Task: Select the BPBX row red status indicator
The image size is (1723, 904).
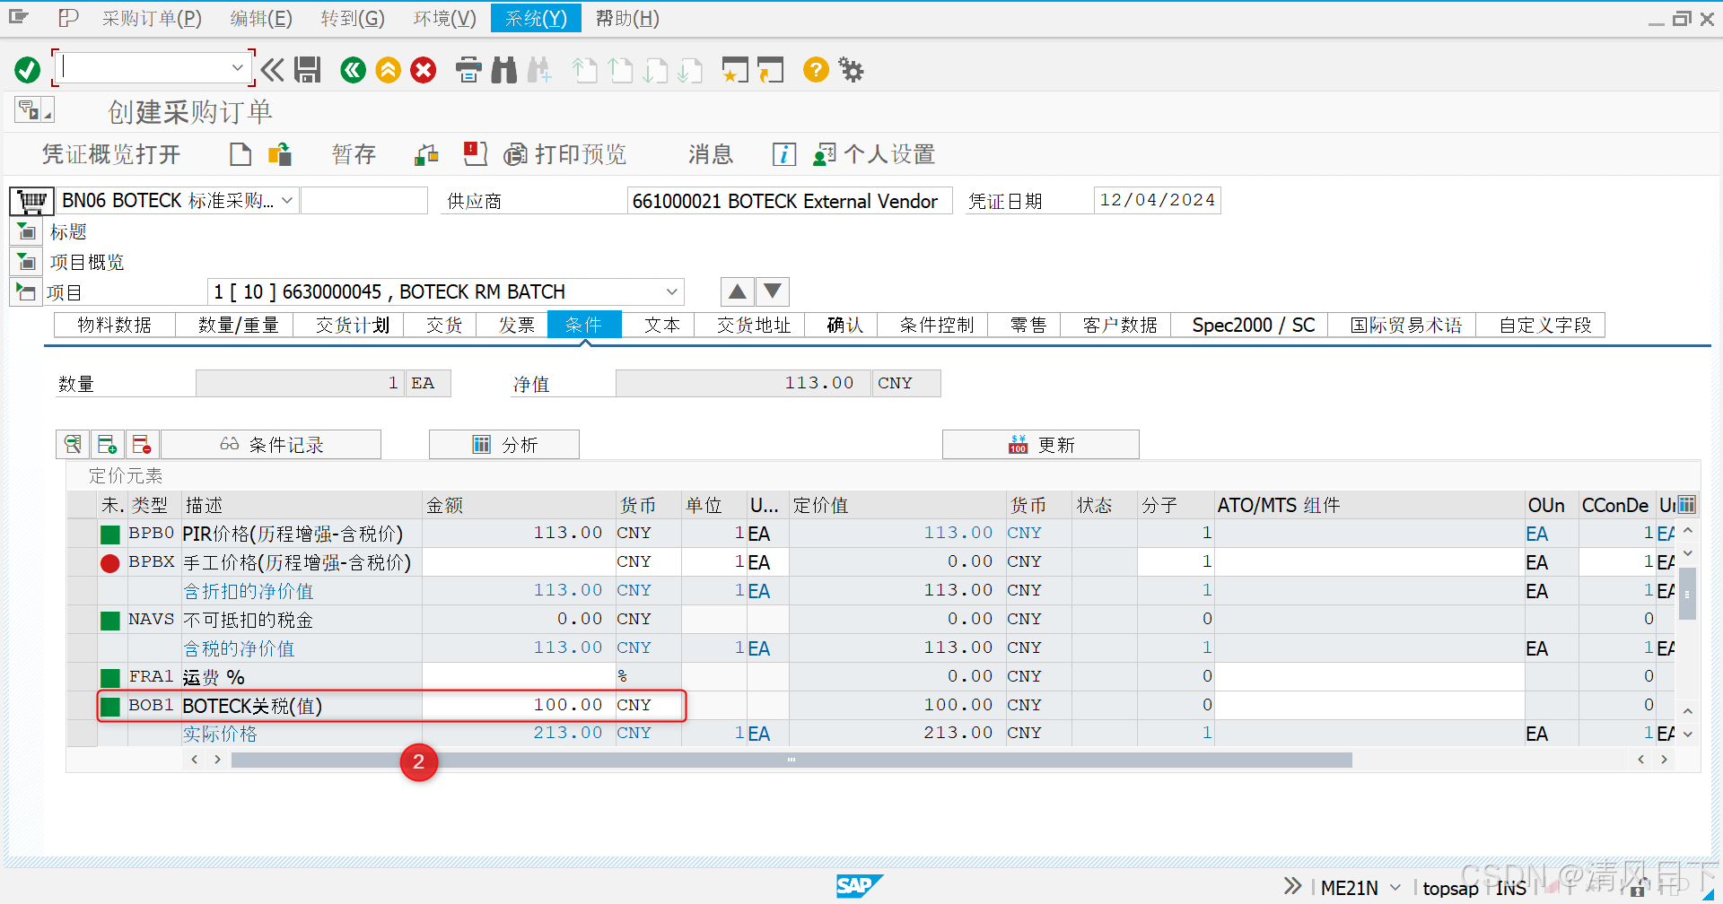Action: click(x=110, y=562)
